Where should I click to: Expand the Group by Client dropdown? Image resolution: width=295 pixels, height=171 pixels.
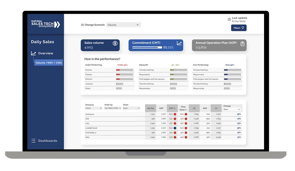point(94,108)
